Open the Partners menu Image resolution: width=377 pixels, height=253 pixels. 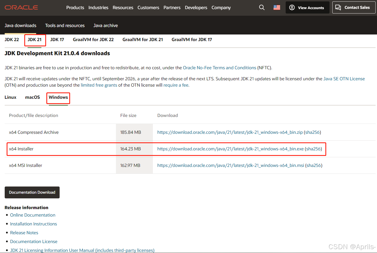tap(172, 7)
